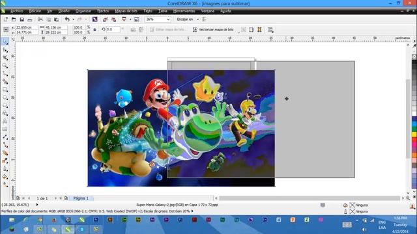Image resolution: width=417 pixels, height=234 pixels.
Task: Select the Shape tool in the toolbox
Action: [5, 49]
